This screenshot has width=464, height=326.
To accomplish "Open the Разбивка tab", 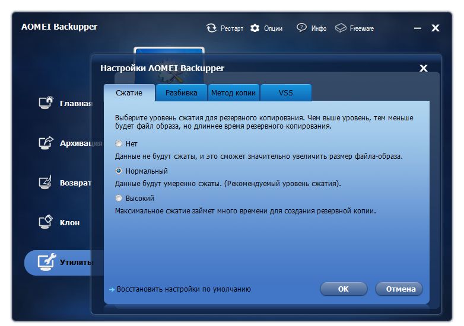I will [181, 93].
